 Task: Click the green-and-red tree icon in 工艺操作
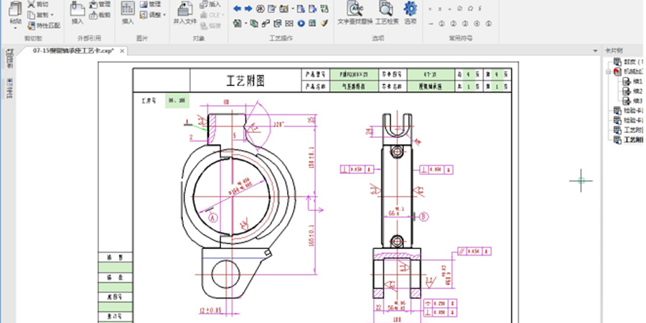(x=324, y=9)
